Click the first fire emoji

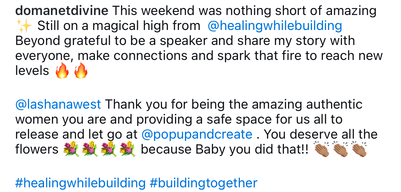tap(62, 71)
